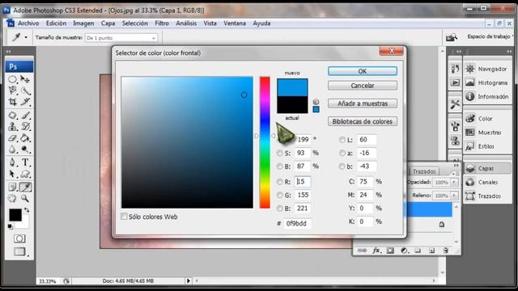The height and width of the screenshot is (291, 518).
Task: Select the Lab b radio button
Action: [x=342, y=167]
